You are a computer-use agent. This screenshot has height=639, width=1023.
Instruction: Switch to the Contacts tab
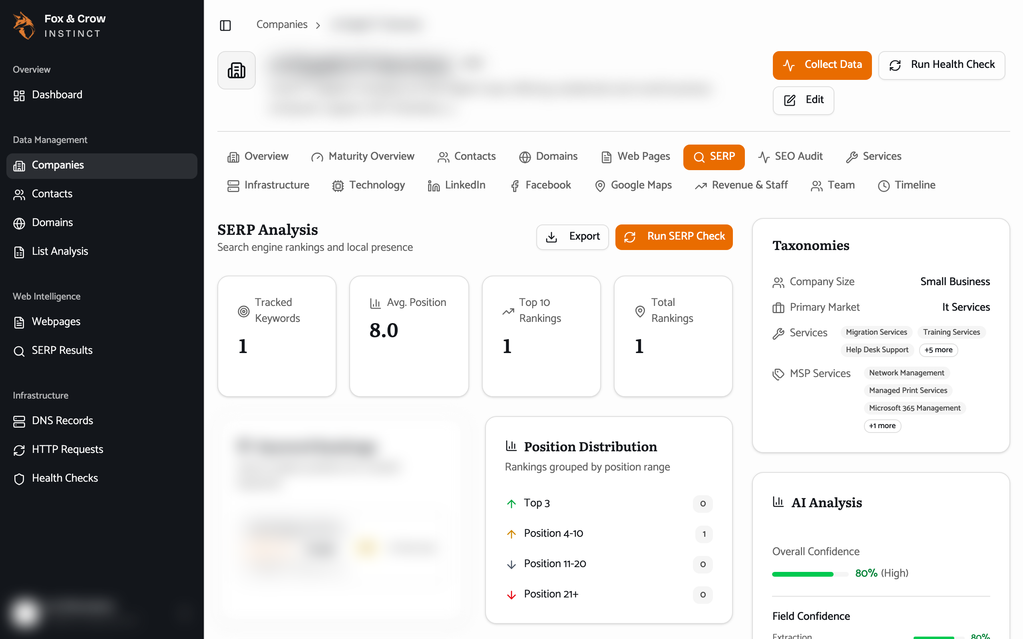467,157
